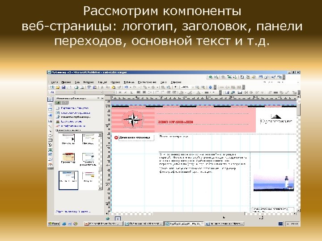Click the Bold (Ж) formatting icon

(120, 93)
